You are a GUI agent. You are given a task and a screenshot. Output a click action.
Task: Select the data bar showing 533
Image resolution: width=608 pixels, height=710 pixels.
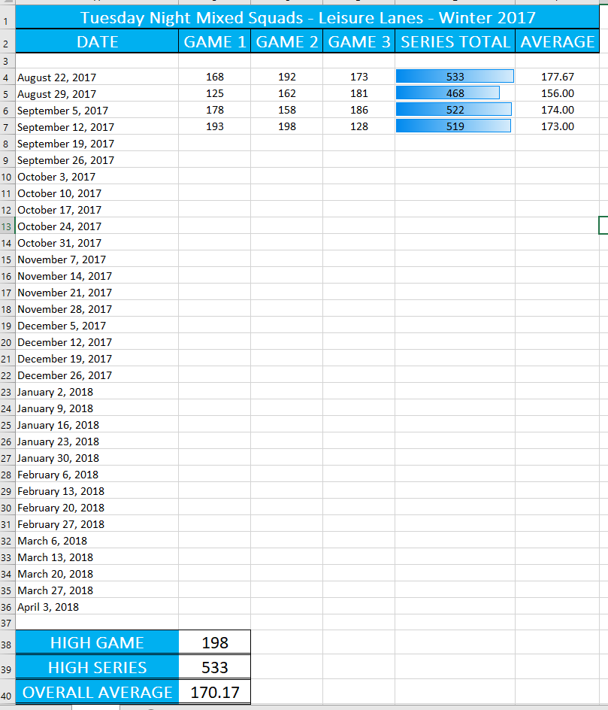click(455, 76)
